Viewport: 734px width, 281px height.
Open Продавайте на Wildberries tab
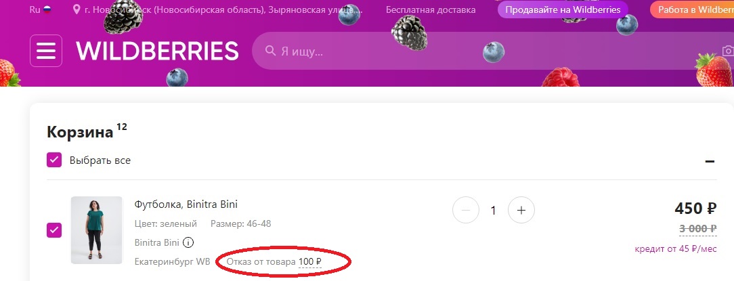(562, 10)
